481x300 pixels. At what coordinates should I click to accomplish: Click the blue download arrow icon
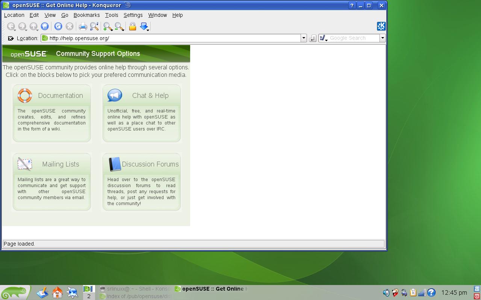pos(144,26)
